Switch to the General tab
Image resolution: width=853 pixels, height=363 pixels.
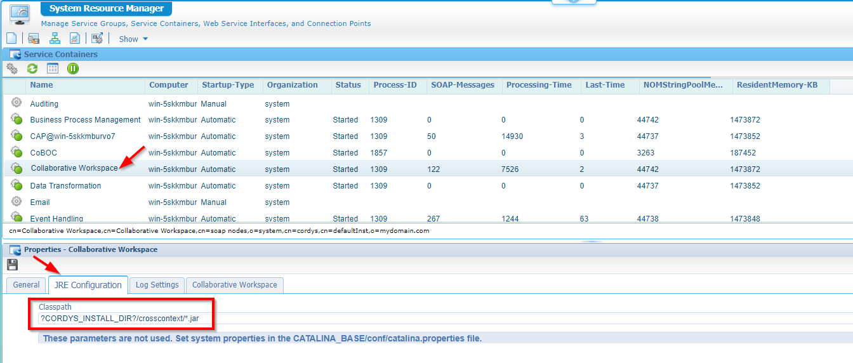[x=26, y=285]
